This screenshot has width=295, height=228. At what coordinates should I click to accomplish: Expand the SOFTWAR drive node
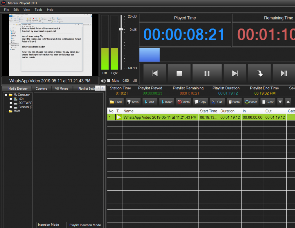[x=11, y=103]
